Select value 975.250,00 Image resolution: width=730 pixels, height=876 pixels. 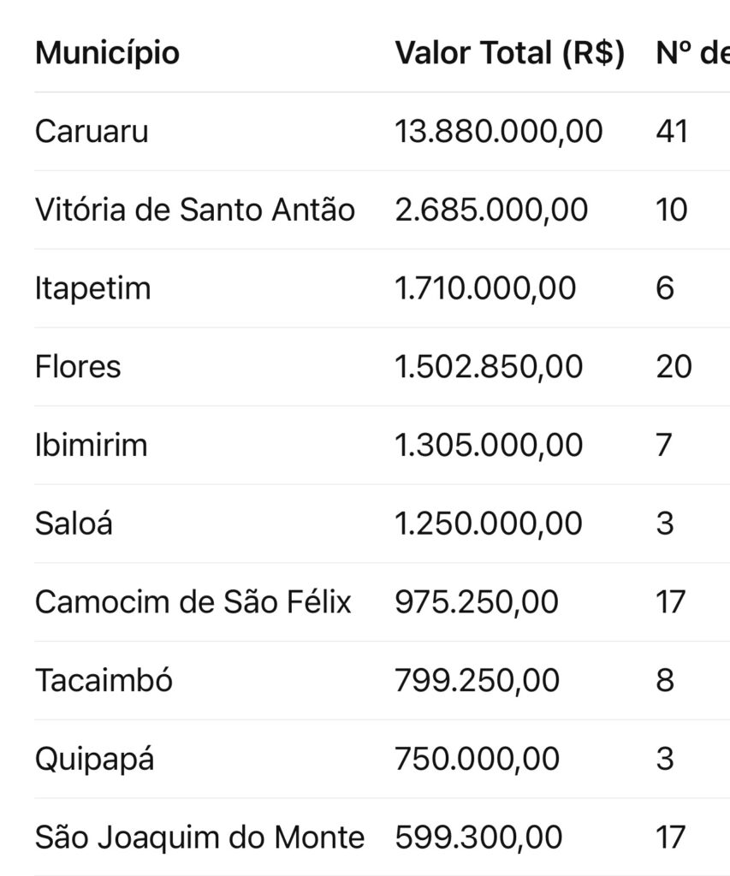click(477, 602)
